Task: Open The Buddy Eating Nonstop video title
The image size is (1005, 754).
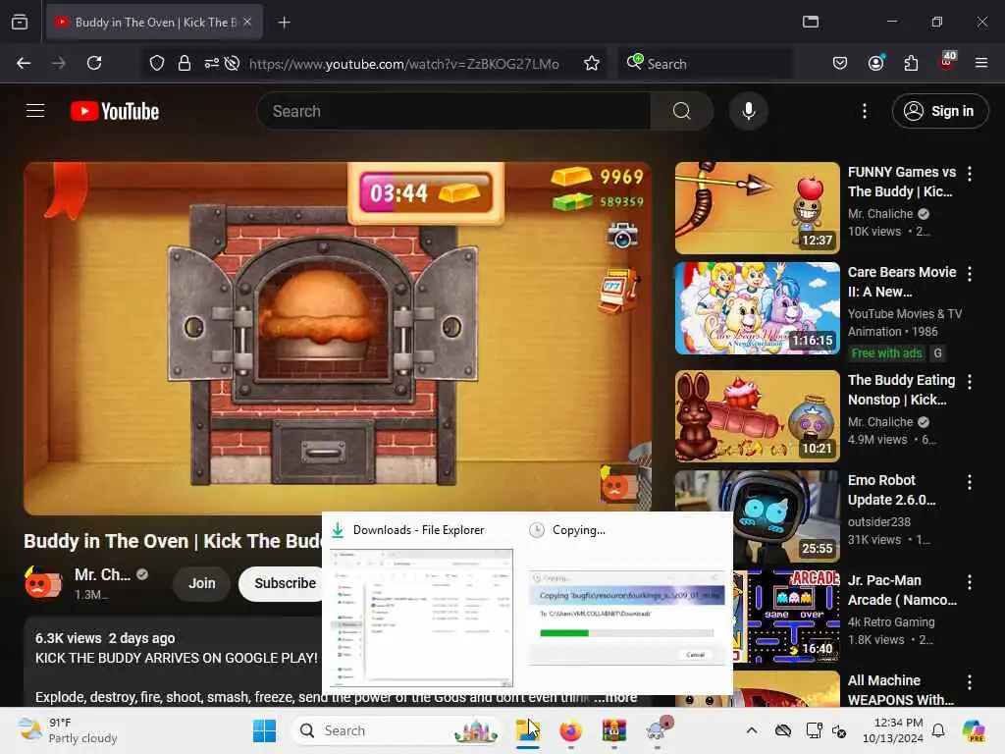Action: 901,390
